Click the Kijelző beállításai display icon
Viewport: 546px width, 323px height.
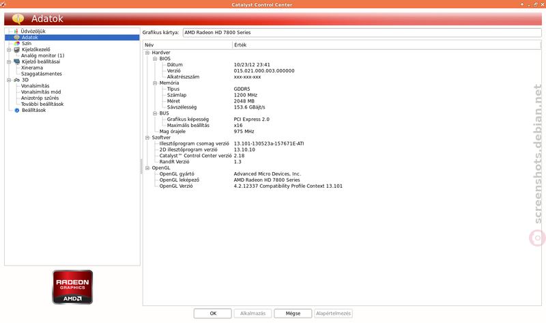point(16,61)
